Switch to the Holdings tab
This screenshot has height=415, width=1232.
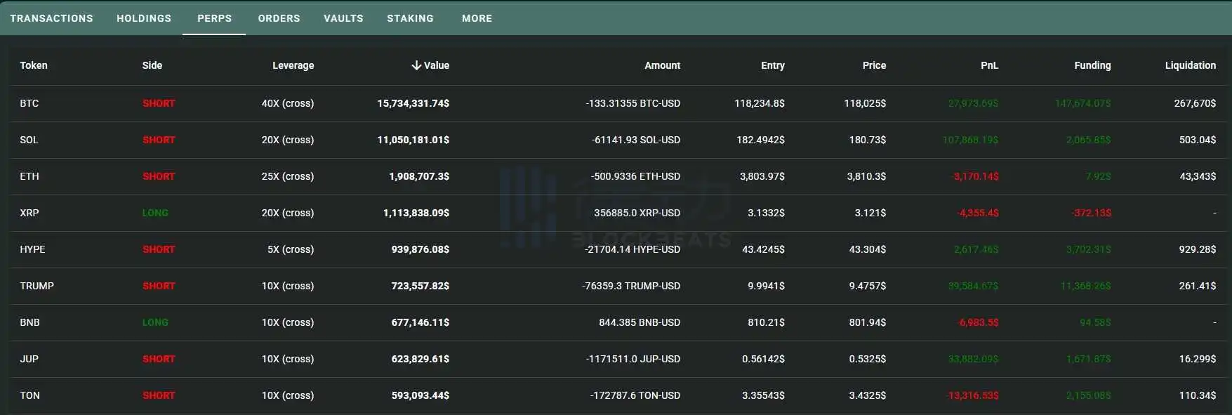144,18
